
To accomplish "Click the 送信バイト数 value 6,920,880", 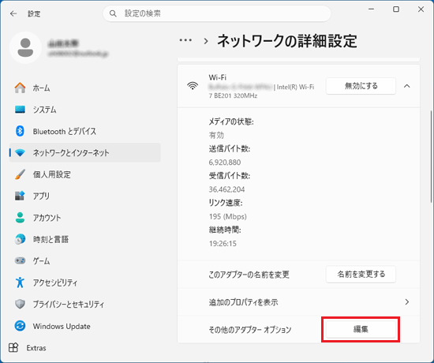I will click(x=225, y=163).
